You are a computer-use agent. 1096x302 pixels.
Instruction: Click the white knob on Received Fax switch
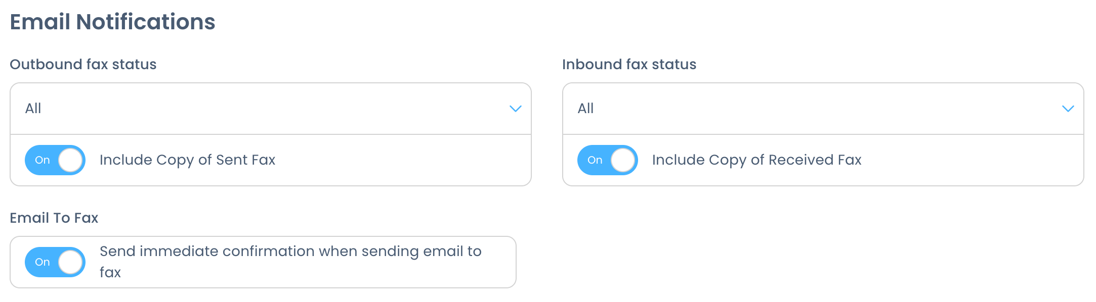click(x=623, y=160)
